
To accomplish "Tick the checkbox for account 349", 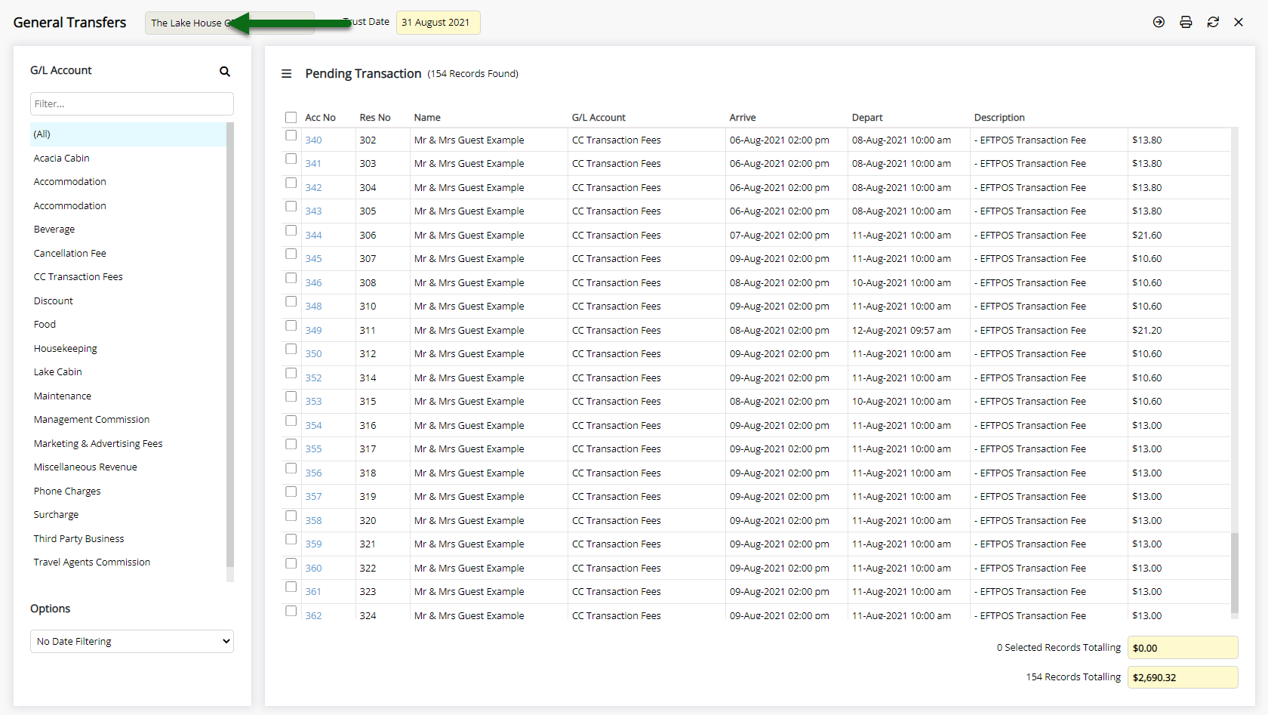I will [291, 325].
